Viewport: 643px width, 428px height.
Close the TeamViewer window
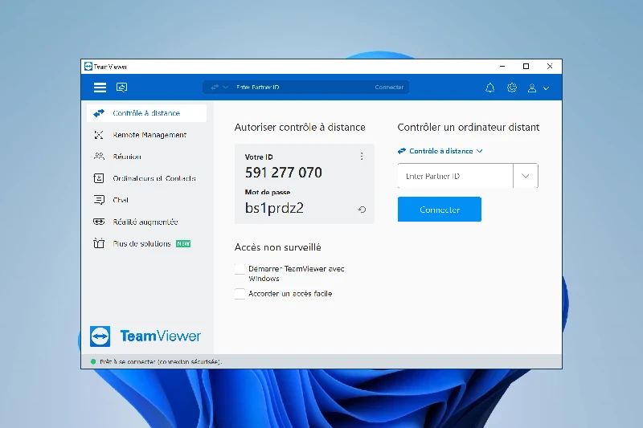tap(550, 67)
